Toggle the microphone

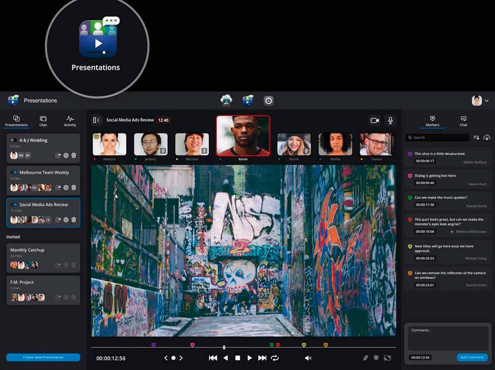coord(390,120)
